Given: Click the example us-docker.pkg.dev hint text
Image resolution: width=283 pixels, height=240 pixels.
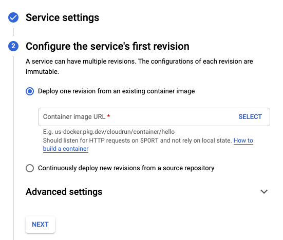Looking at the screenshot, I should pos(109,132).
